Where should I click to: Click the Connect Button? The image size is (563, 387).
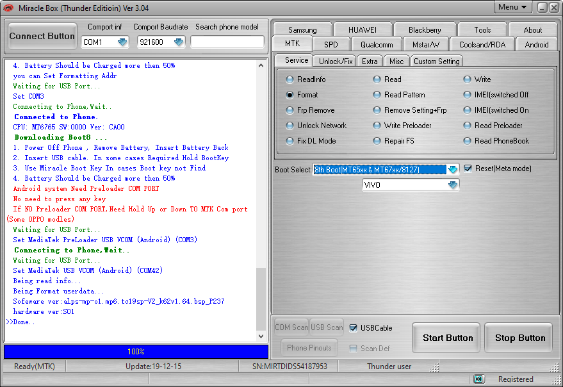pyautogui.click(x=42, y=36)
